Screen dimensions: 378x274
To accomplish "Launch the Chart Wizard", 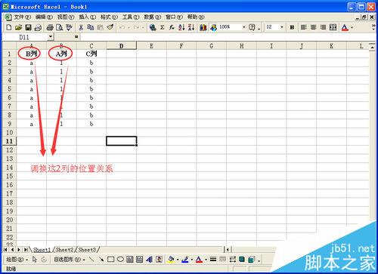I will point(203,27).
